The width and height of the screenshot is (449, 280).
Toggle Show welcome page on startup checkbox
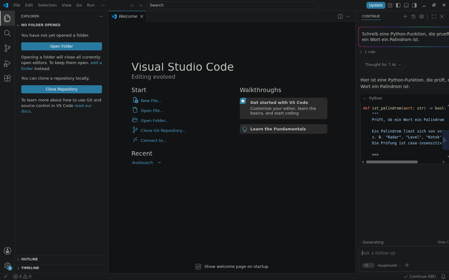[198, 267]
